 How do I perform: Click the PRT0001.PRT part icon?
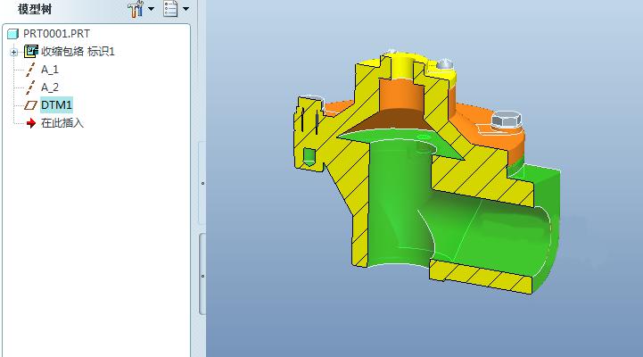pyautogui.click(x=12, y=34)
